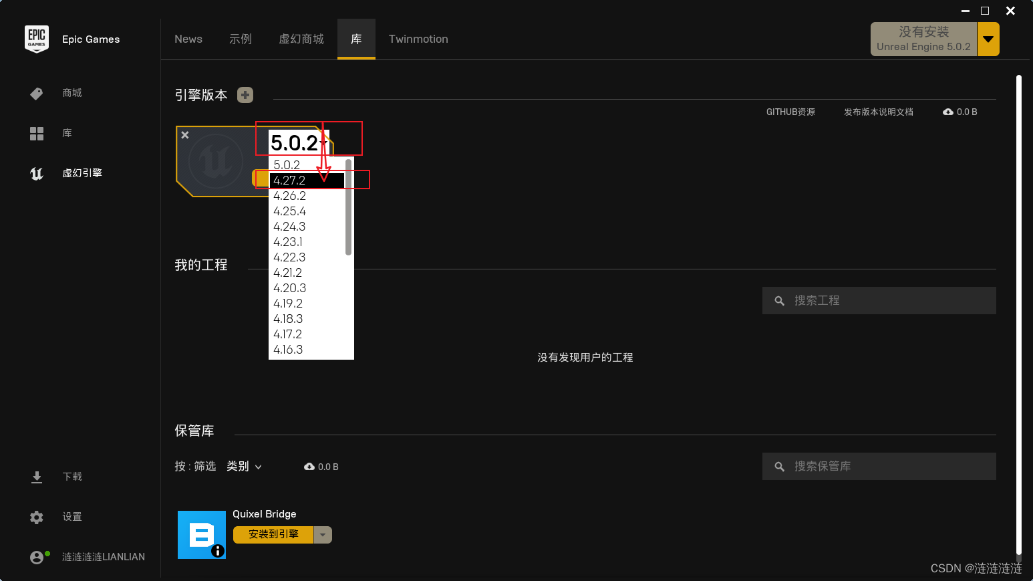Click the Quixel Bridge thumbnail
The image size is (1033, 581).
pyautogui.click(x=202, y=535)
